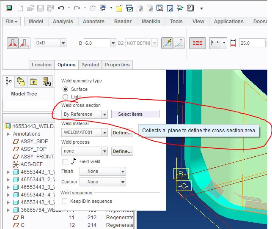Select ACS-DEF coordinate system in tree
272x229 pixels.
[31, 164]
